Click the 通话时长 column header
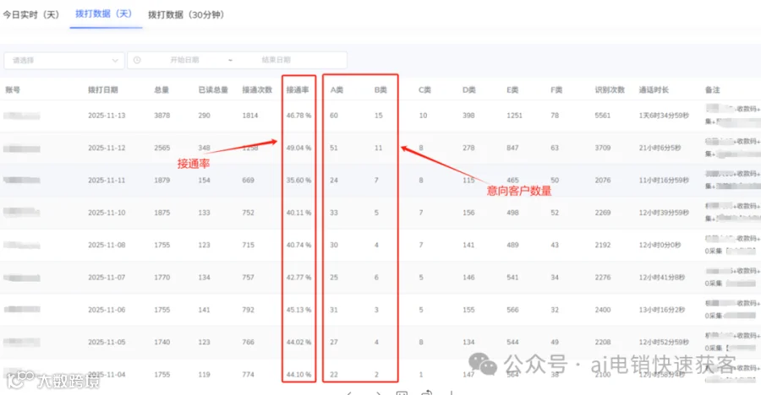The height and width of the screenshot is (395, 761). (654, 89)
